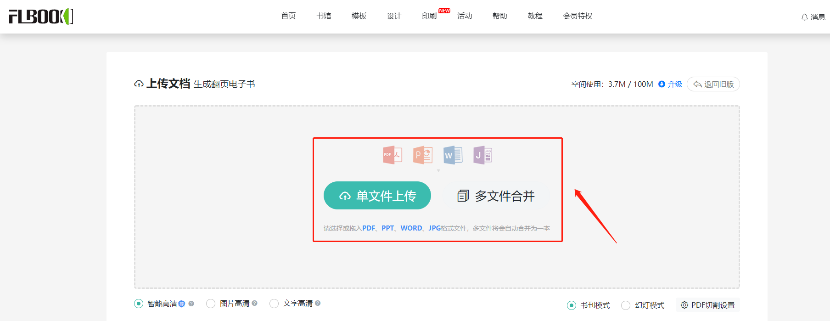Click the PowerPoint file type icon
Screen dimensions: 830x321
click(x=423, y=155)
